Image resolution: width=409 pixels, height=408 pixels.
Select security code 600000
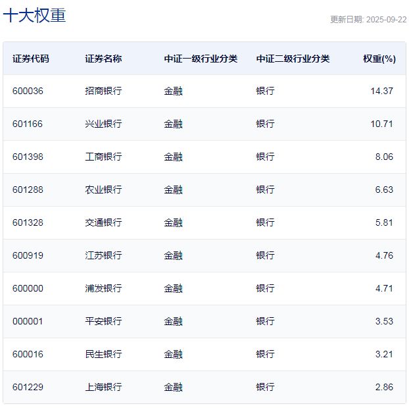pyautogui.click(x=28, y=288)
